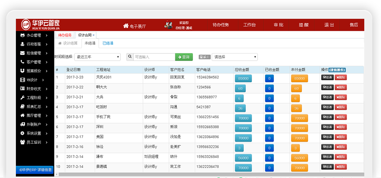The width and height of the screenshot is (381, 178).
Task: Click 退出 to log out
Action: pyautogui.click(x=329, y=25)
